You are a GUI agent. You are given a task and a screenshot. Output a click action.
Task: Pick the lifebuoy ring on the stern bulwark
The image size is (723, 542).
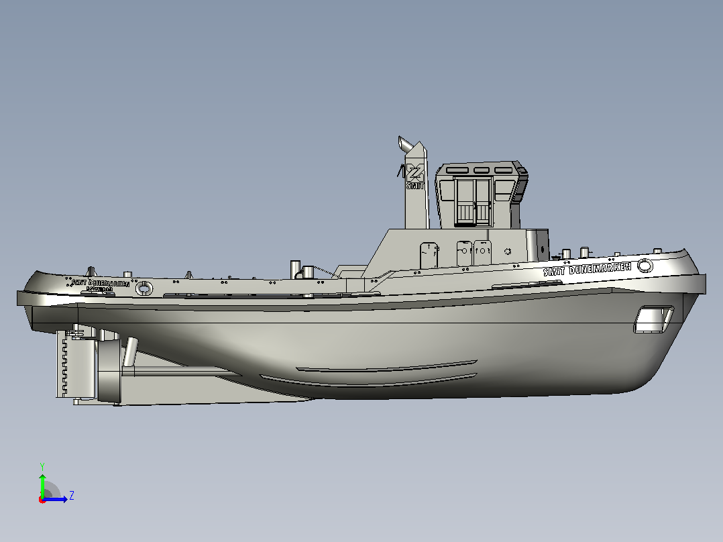click(144, 288)
